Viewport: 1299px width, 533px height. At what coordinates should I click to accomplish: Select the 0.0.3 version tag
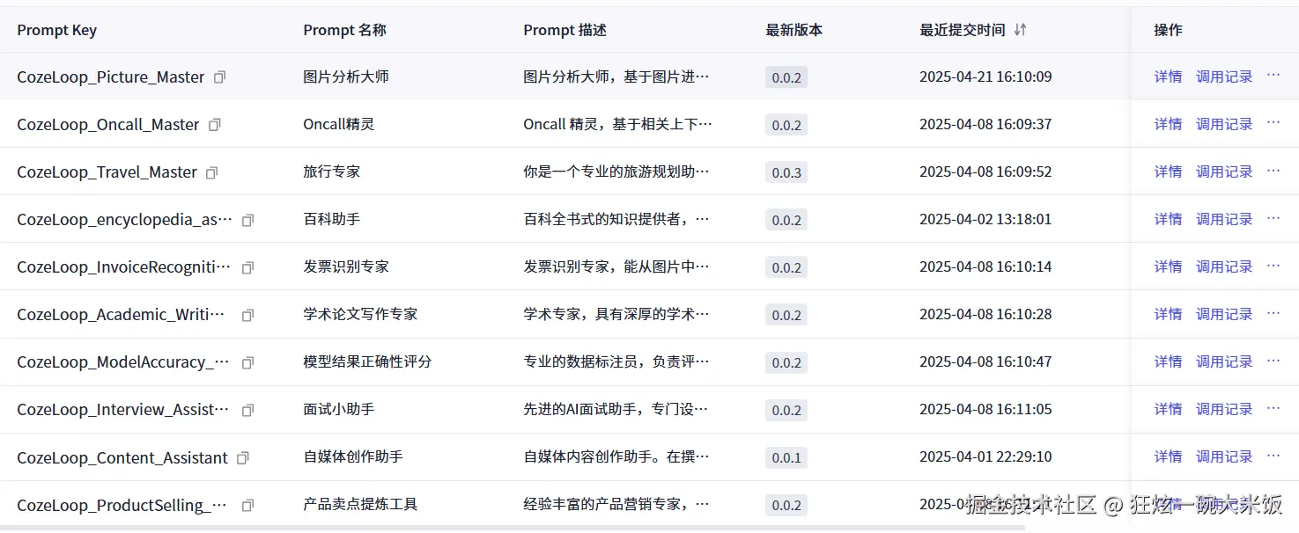(x=786, y=172)
